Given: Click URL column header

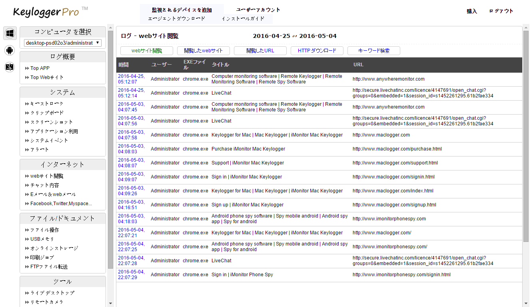Looking at the screenshot, I should (358, 65).
